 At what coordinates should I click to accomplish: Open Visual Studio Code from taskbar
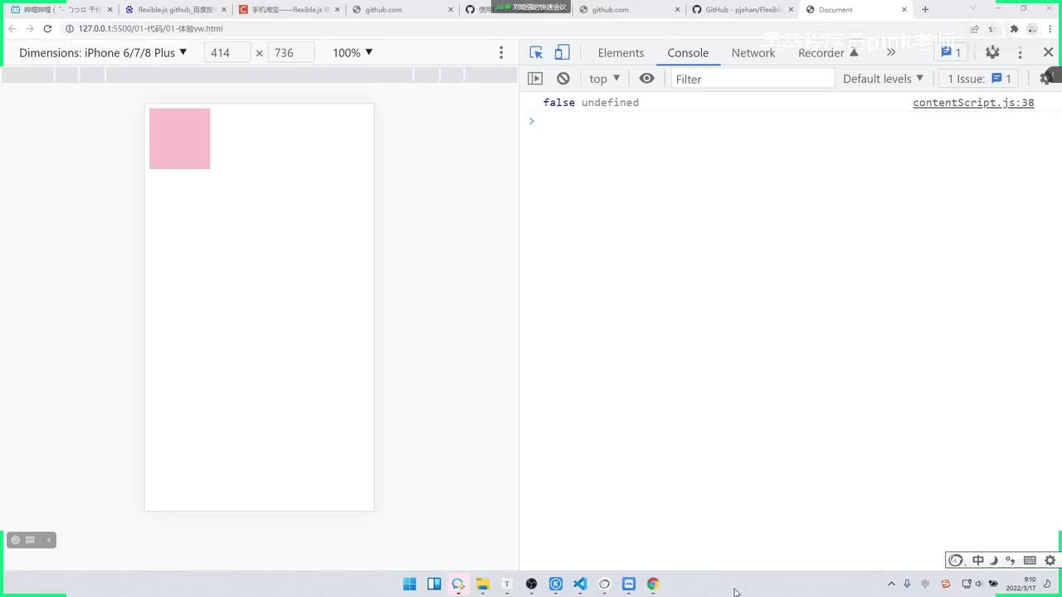[x=580, y=584]
